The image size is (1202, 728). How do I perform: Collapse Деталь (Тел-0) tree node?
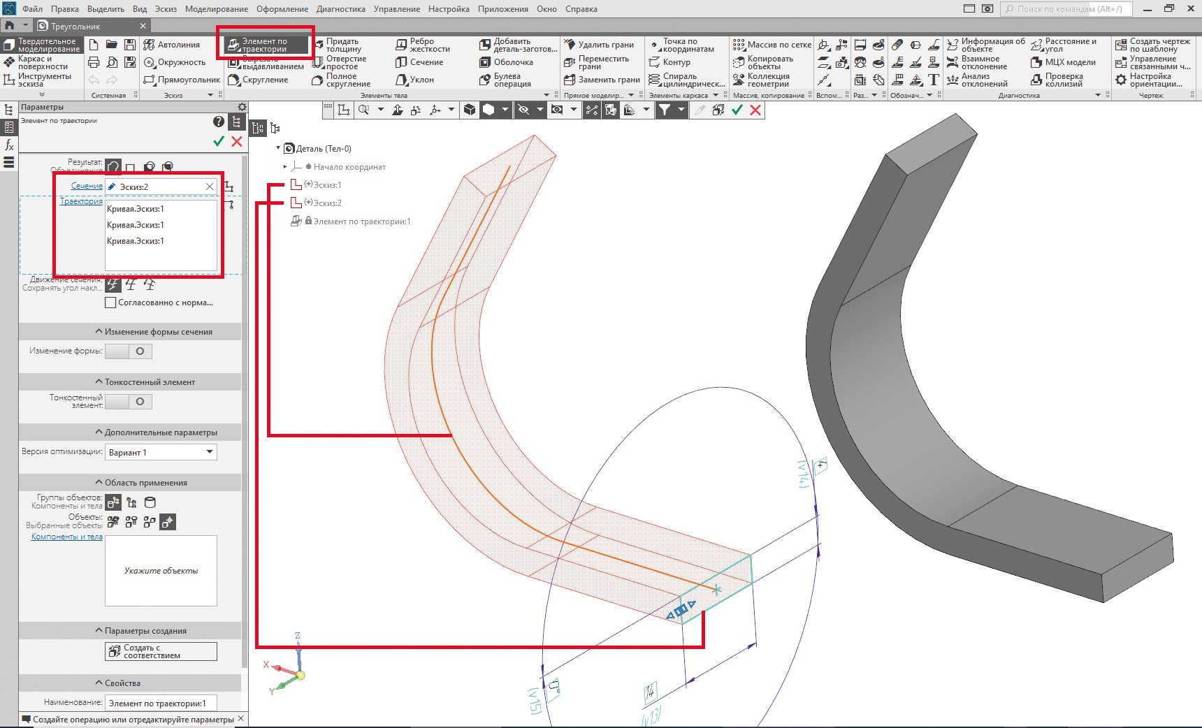coord(278,148)
